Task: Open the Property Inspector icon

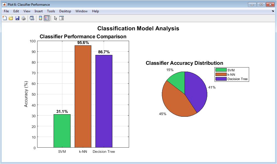Action: coord(62,18)
